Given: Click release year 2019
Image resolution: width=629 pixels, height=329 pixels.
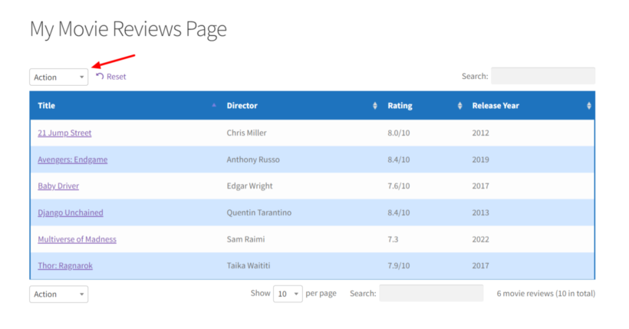Looking at the screenshot, I should (x=481, y=160).
